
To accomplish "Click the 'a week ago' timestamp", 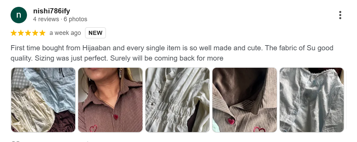I will pos(65,33).
